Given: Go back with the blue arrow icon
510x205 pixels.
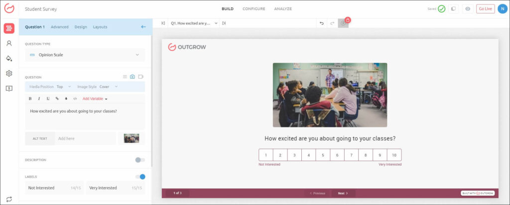Looking at the screenshot, I should pyautogui.click(x=143, y=27).
